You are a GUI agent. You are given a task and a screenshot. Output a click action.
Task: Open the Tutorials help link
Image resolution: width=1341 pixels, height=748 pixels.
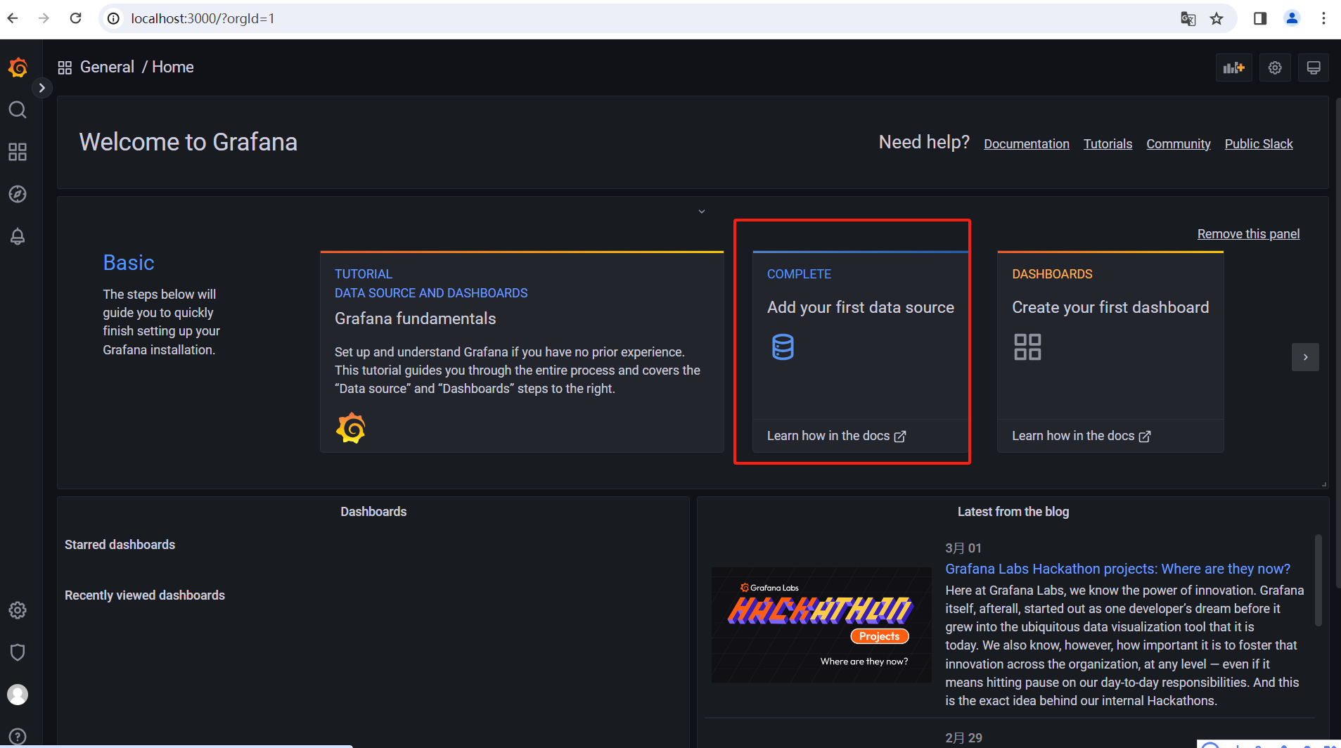[1108, 143]
